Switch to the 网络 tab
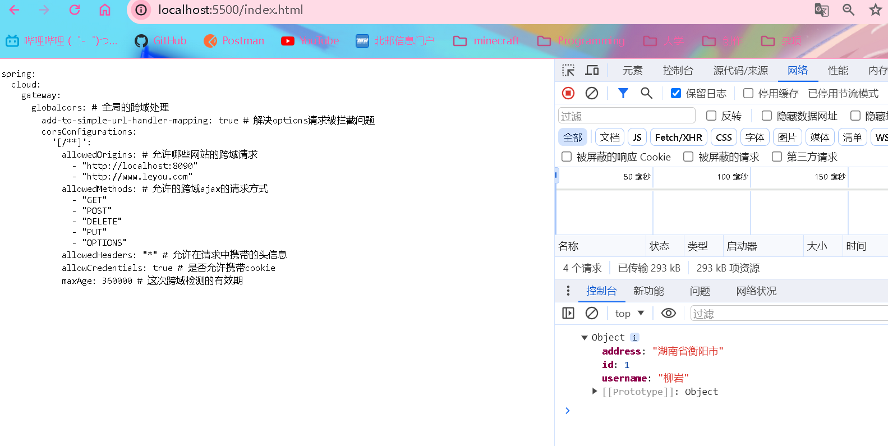Viewport: 888px width, 446px height. point(798,70)
